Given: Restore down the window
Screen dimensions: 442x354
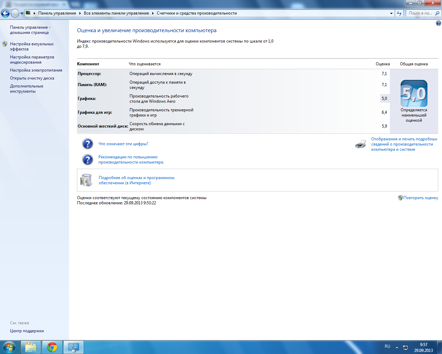Looking at the screenshot, I should pos(420,3).
